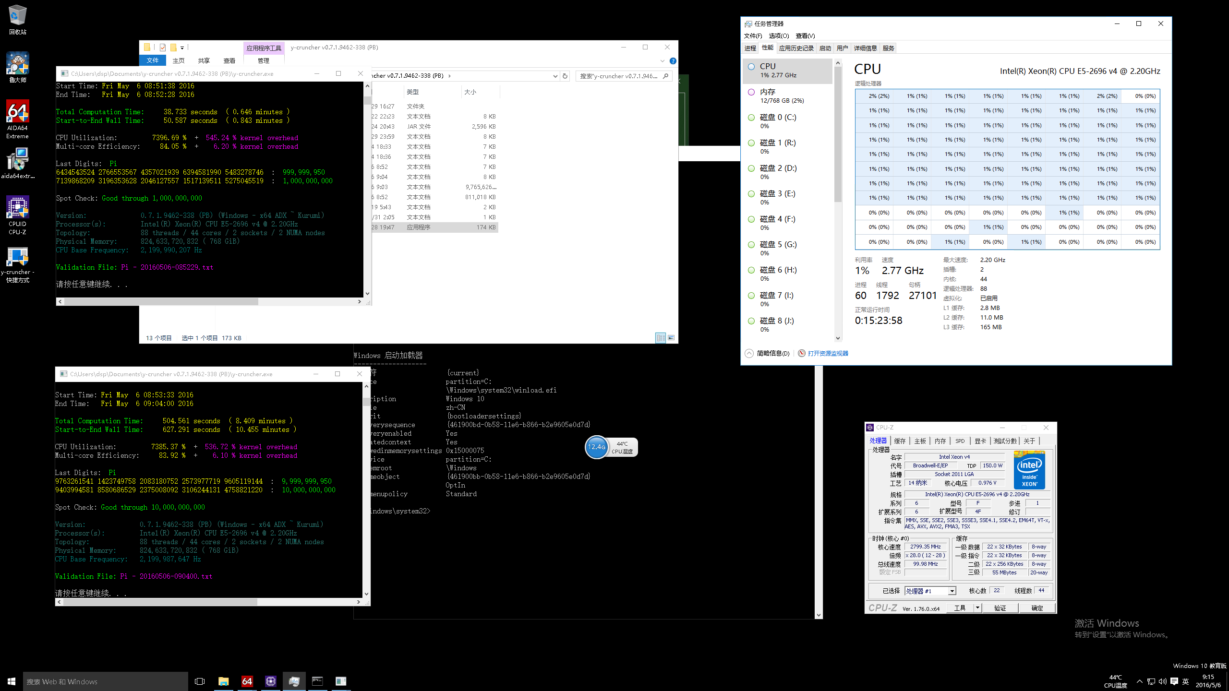Click the Properties quick access icon in Explorer title bar
The height and width of the screenshot is (691, 1229).
coord(163,48)
